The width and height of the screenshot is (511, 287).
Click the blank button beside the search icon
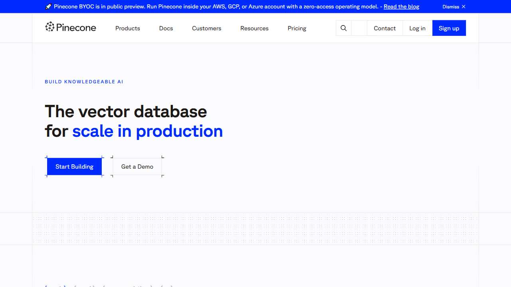359,28
